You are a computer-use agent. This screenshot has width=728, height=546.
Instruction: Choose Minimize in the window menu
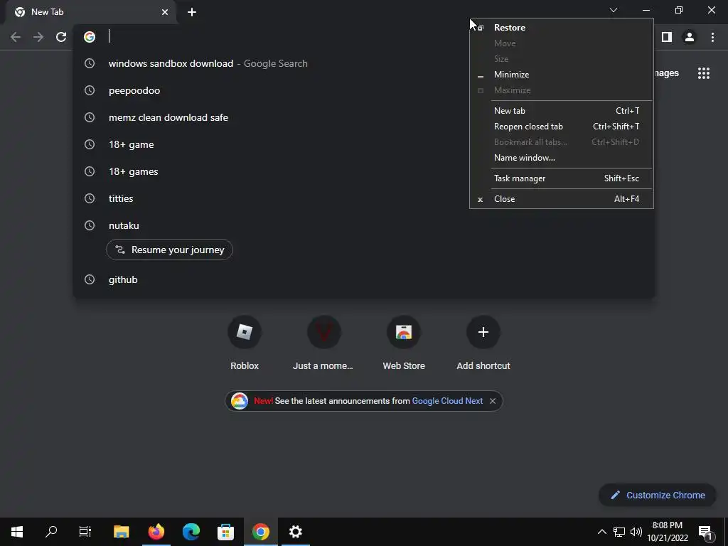click(561, 74)
